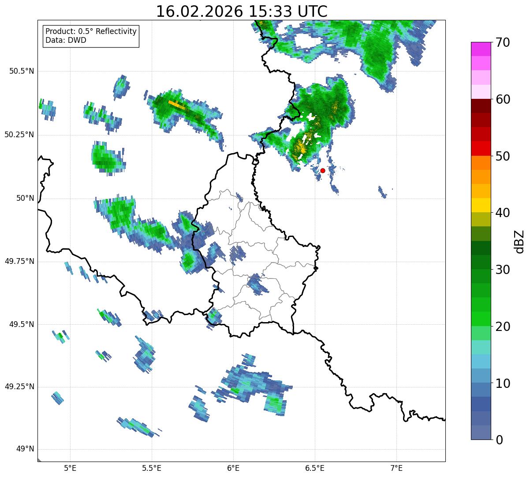
Task: Click the 50.25°N latitude label
Action: (x=19, y=135)
